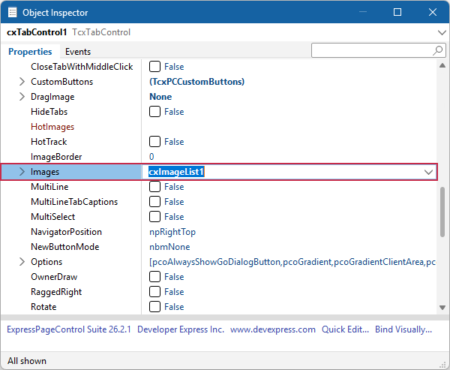Select the CustomButtons property name

62,82
